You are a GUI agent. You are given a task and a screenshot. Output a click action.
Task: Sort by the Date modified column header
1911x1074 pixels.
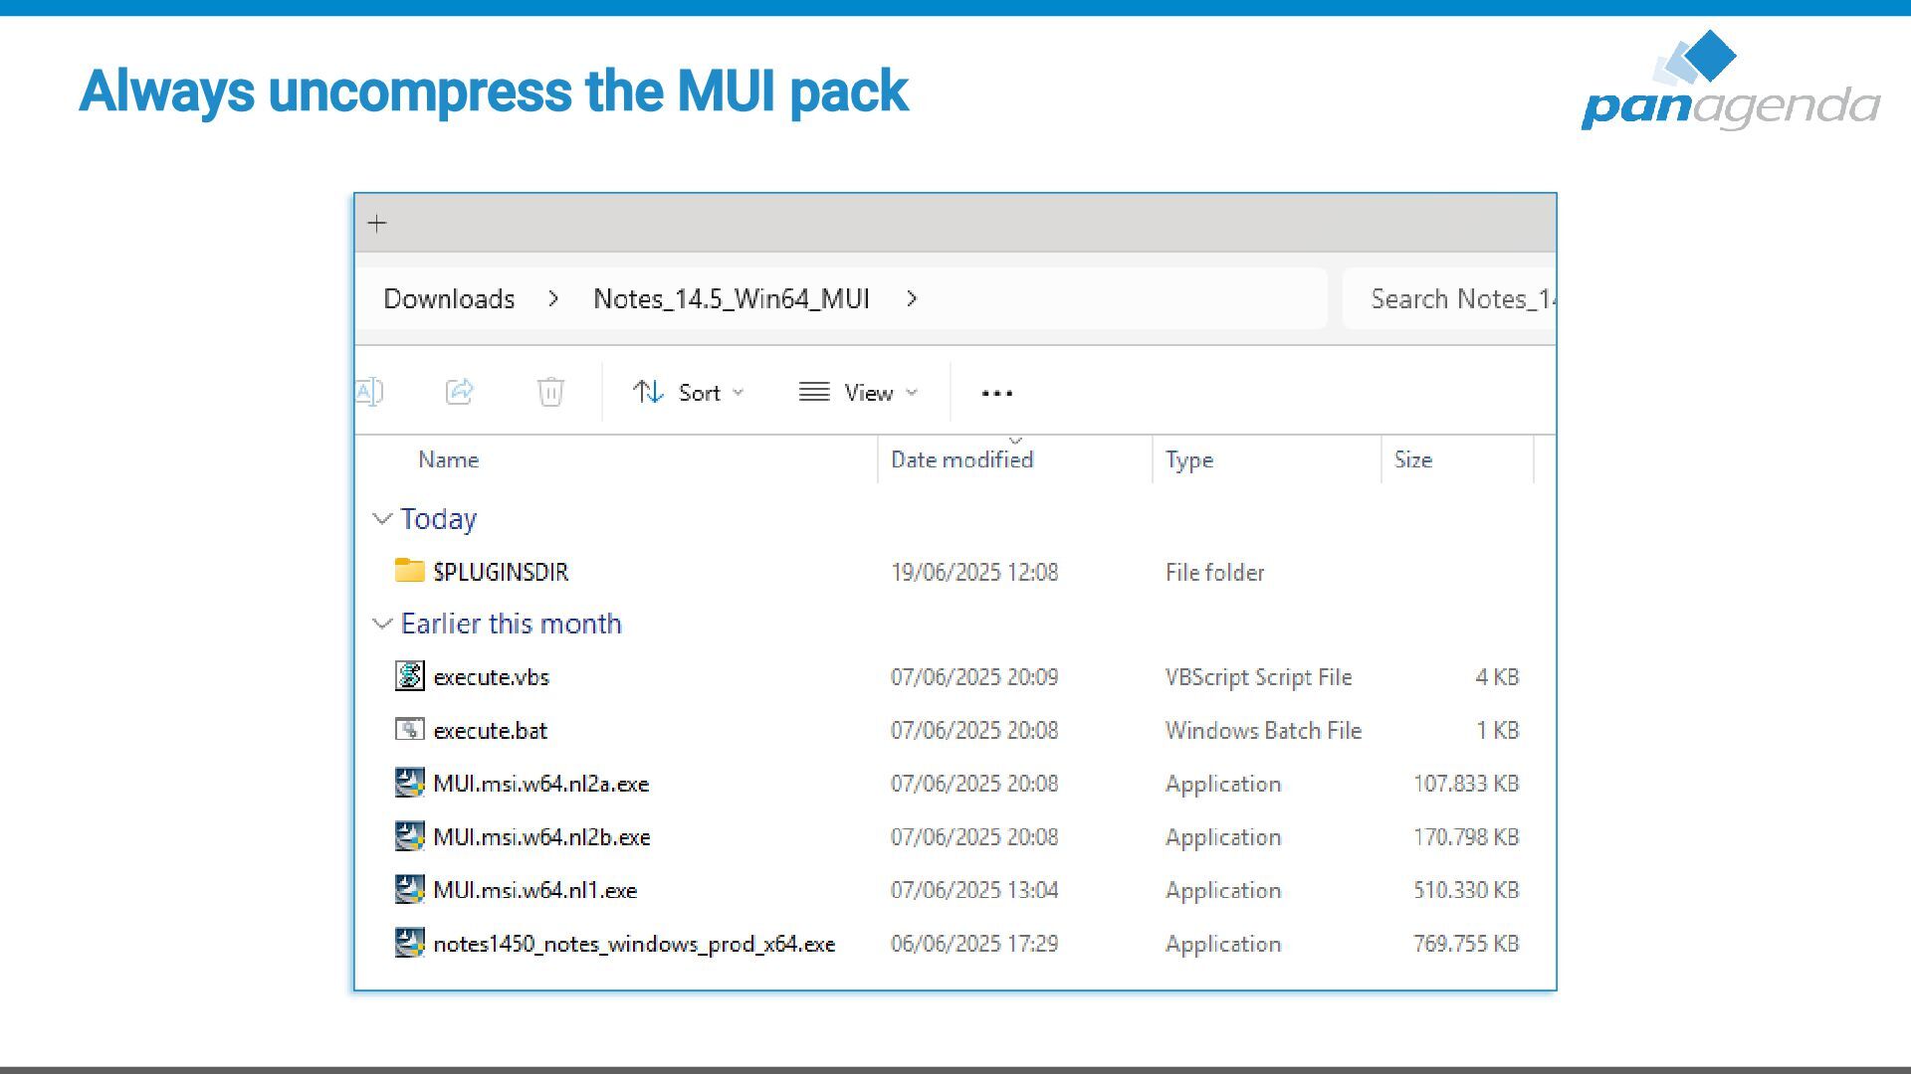(961, 459)
